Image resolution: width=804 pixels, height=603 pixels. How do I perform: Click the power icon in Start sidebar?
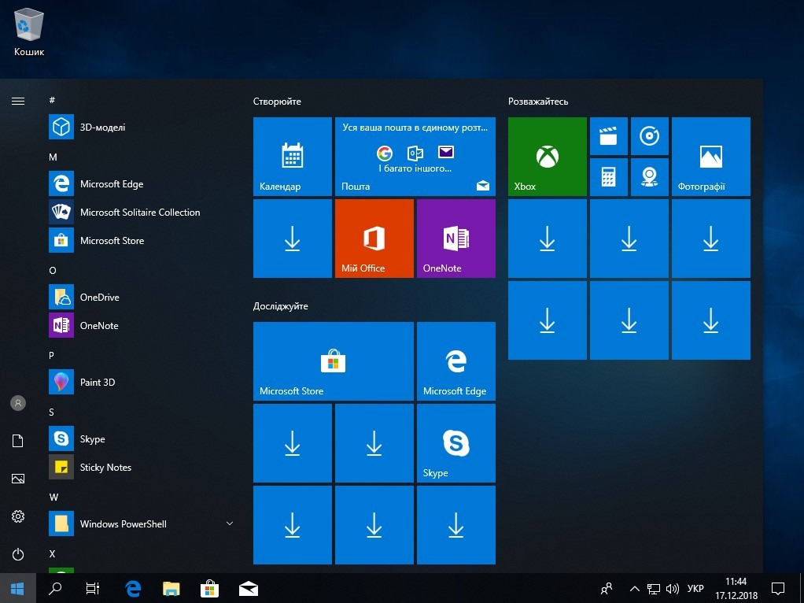[x=18, y=554]
